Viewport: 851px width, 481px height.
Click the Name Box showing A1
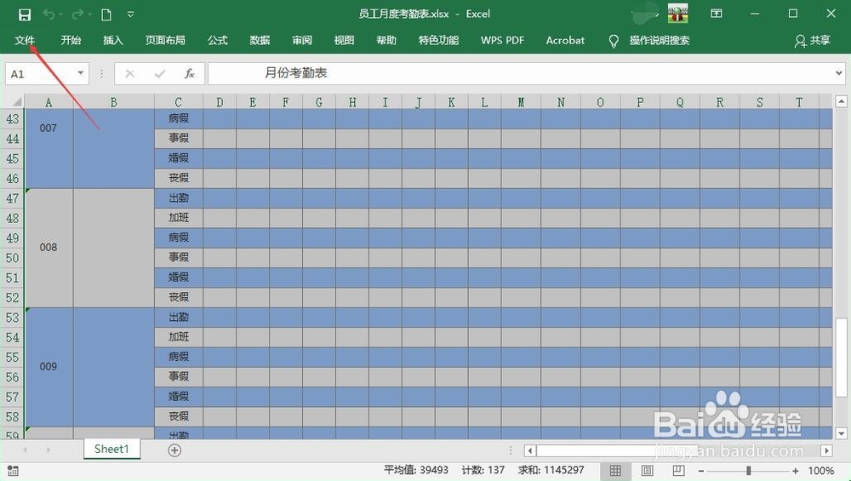tap(40, 74)
